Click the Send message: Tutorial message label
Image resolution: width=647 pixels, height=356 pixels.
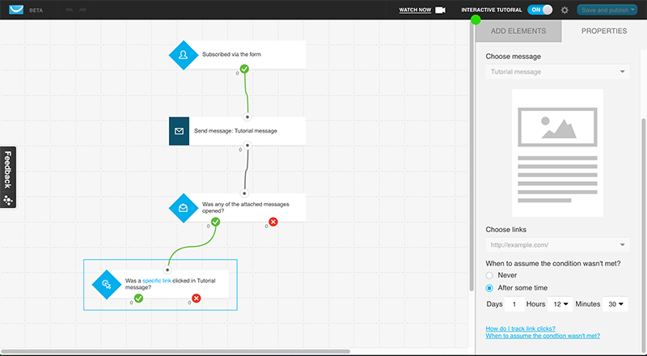(235, 131)
